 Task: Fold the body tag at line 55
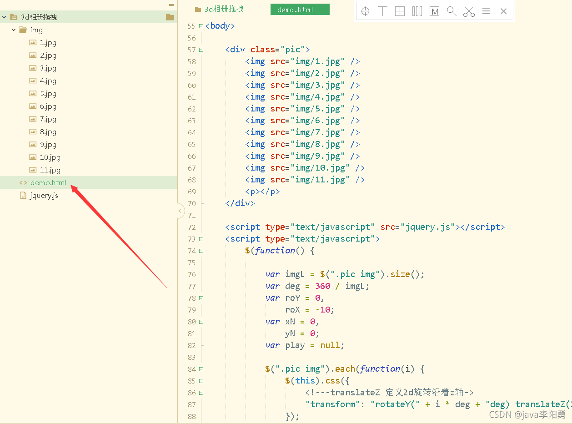click(201, 26)
